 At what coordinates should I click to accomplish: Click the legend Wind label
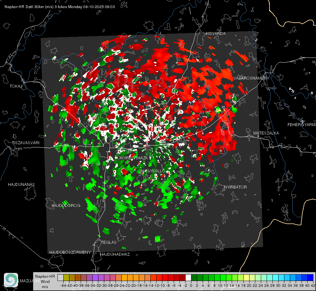coord(45,282)
